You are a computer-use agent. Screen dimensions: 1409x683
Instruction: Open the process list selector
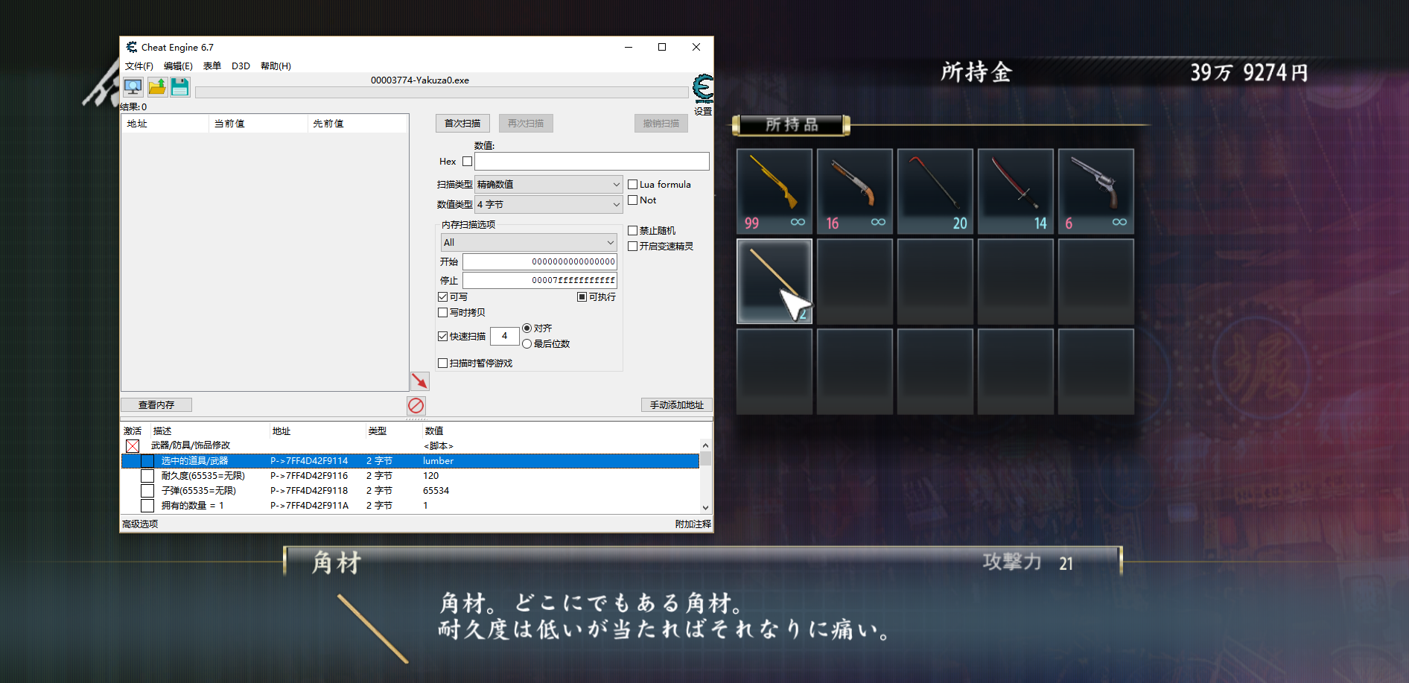(x=133, y=87)
